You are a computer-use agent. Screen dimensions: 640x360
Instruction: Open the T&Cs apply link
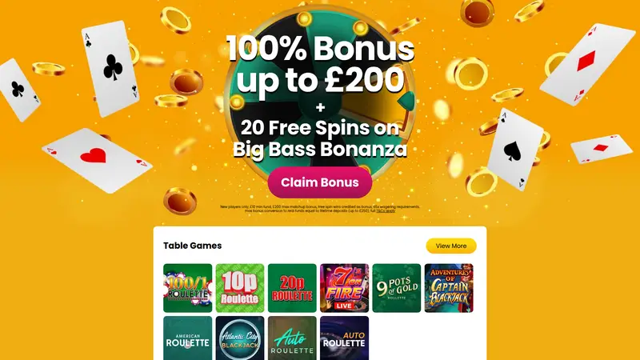point(386,211)
